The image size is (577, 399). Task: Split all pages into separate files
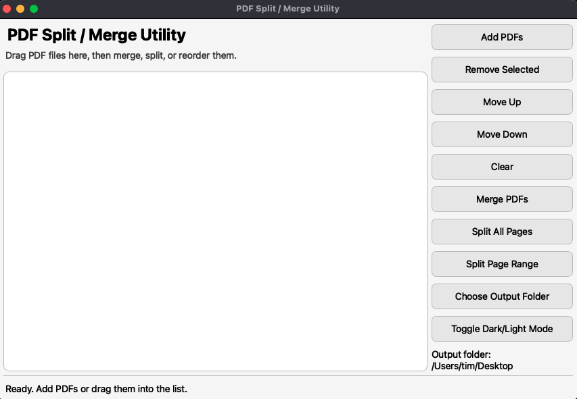[502, 232]
